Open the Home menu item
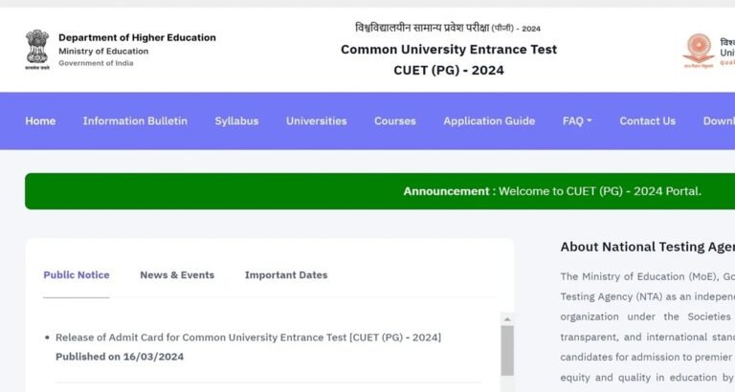Screen dimensions: 735x392 [x=40, y=120]
